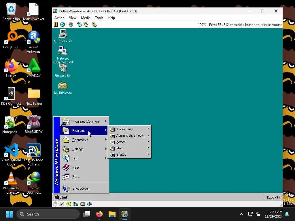Select the host Recycle Bin desktop icon
Viewport: 295px width, 221px height.
(11, 12)
